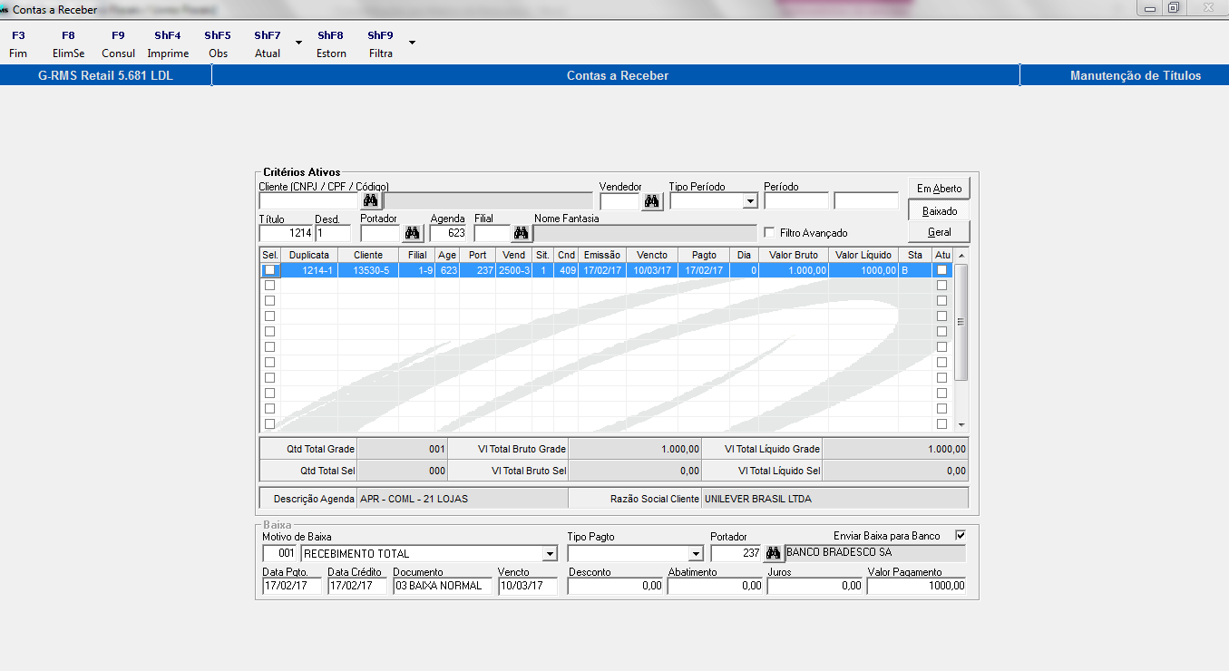The height and width of the screenshot is (671, 1229).
Task: Minimize the Contas a Receber window
Action: pos(1151,8)
